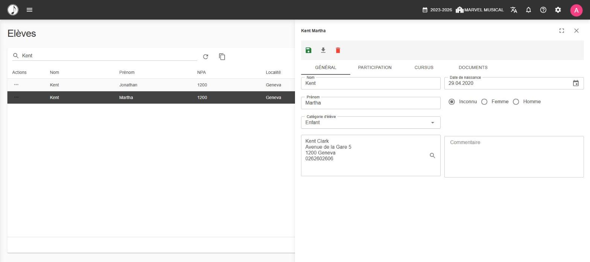Click the student search field containing Kent
Image resolution: width=590 pixels, height=262 pixels.
click(105, 56)
